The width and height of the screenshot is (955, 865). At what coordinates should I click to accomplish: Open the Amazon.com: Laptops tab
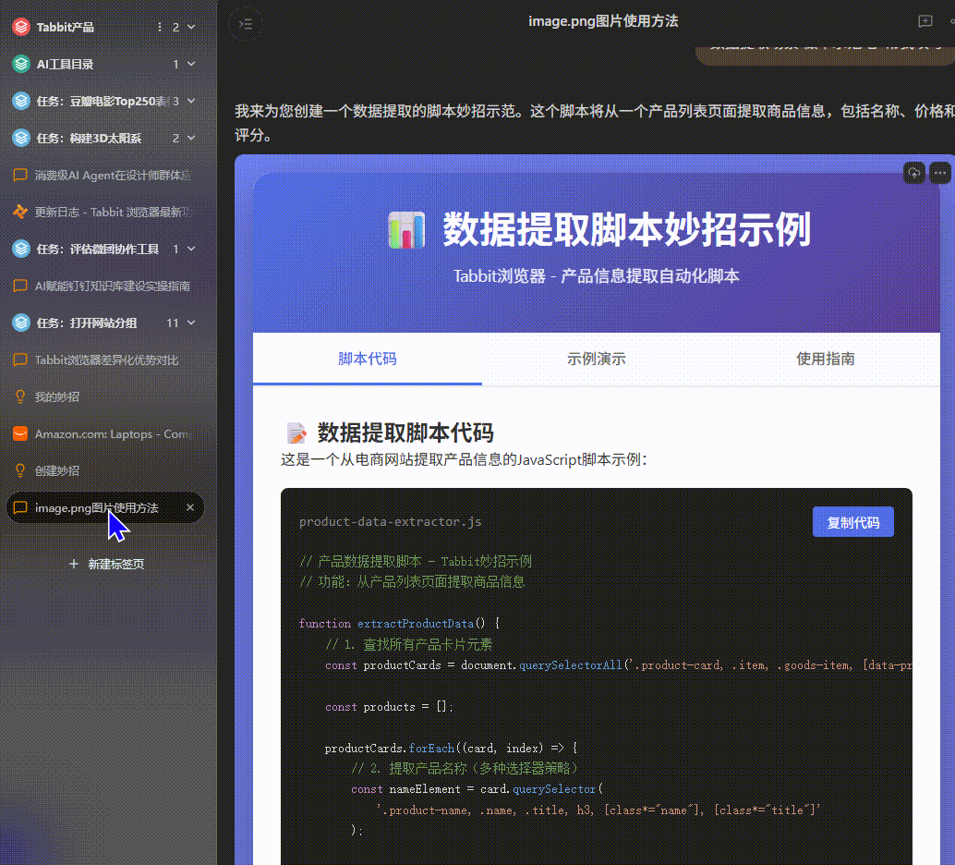[104, 433]
